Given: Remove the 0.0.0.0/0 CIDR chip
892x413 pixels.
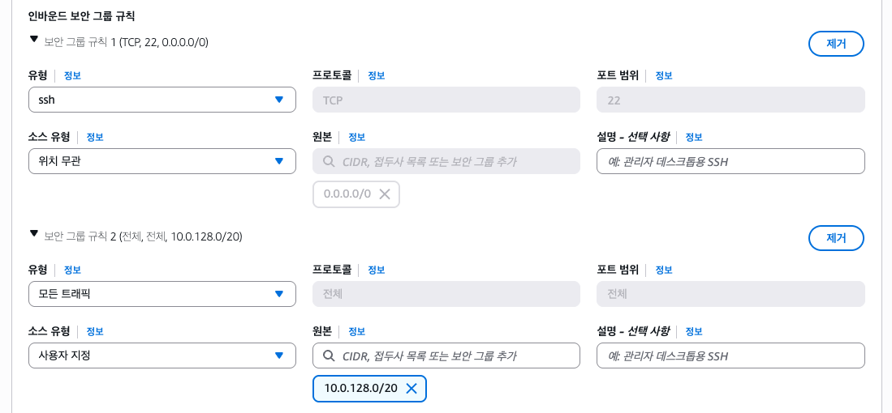Looking at the screenshot, I should tap(385, 194).
